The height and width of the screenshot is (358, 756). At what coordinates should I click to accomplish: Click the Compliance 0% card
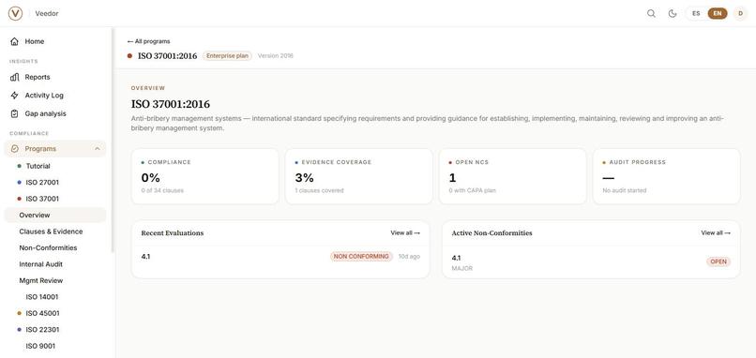[x=204, y=176]
